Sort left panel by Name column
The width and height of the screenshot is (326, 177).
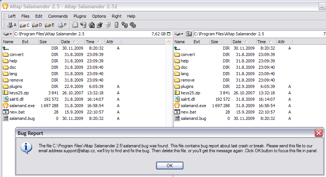[x=8, y=42]
